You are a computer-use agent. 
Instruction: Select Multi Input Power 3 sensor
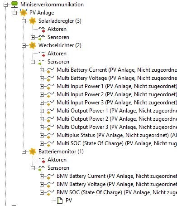pyautogui.click(x=117, y=103)
